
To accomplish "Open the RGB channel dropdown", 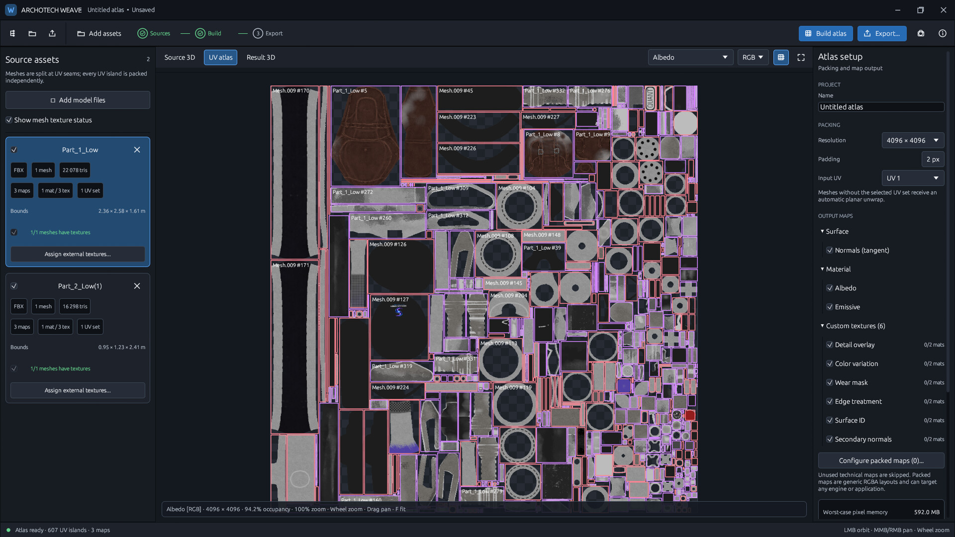I will (x=753, y=57).
